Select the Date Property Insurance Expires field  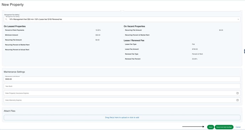pos(122,93)
